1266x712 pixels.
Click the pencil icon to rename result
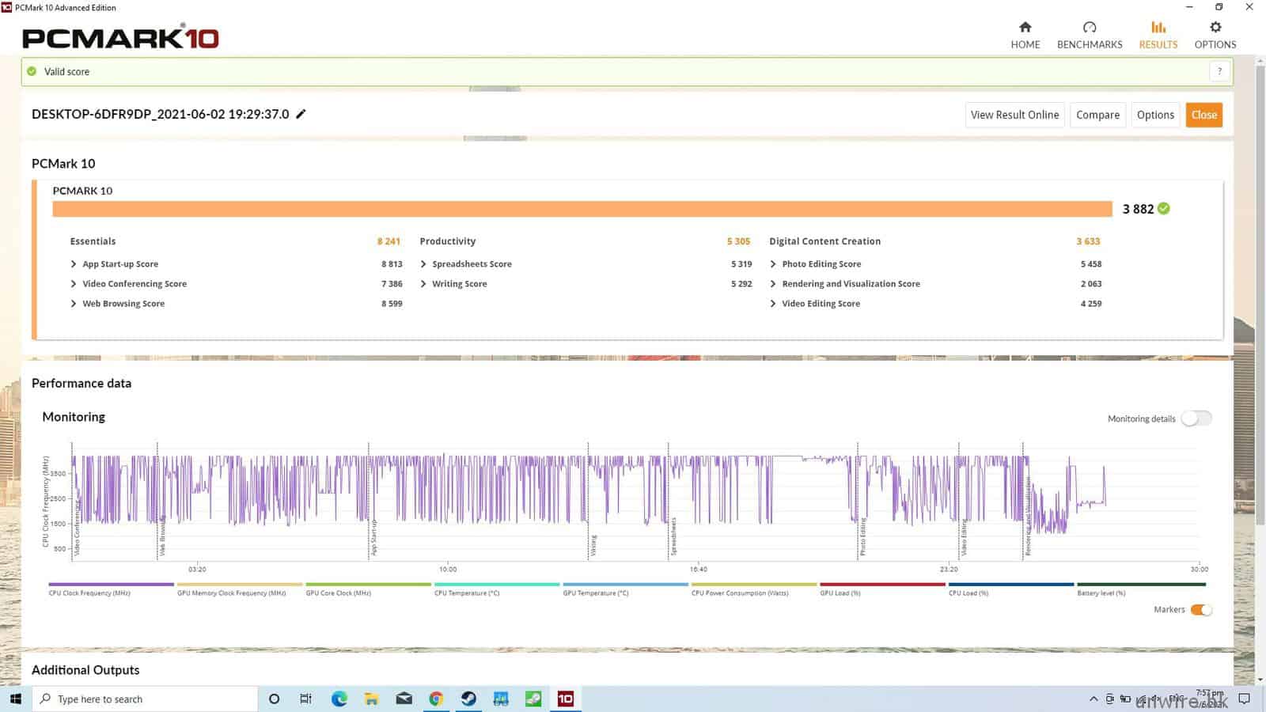click(301, 114)
